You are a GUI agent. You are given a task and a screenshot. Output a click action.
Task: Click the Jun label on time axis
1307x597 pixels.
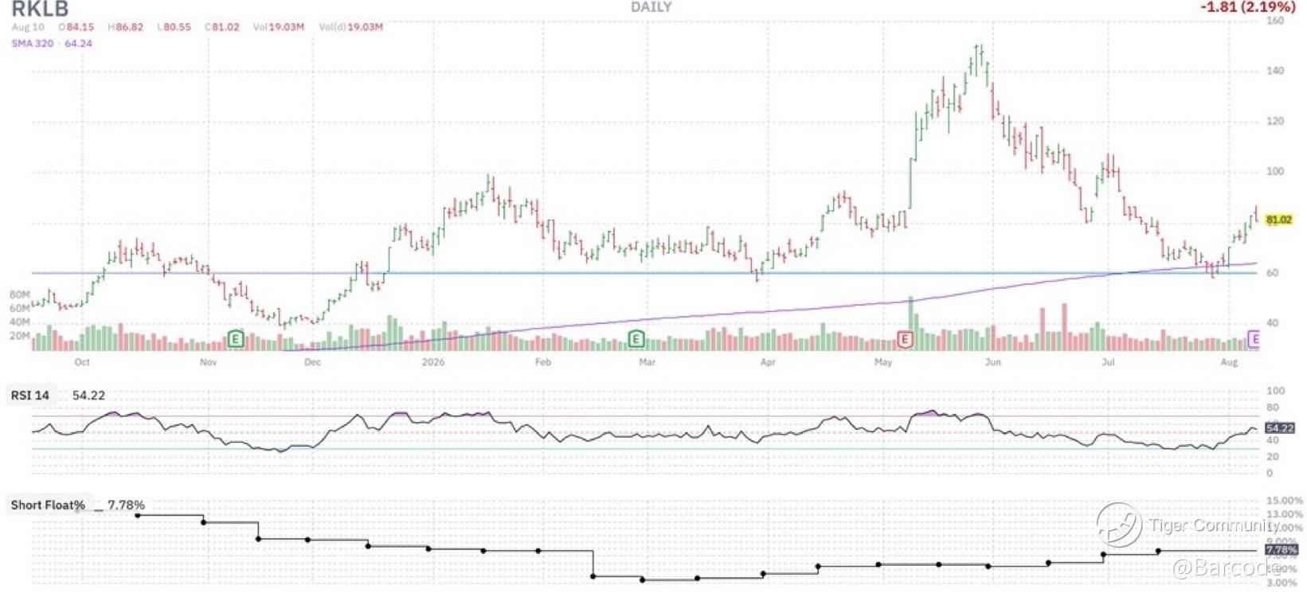[x=992, y=362]
